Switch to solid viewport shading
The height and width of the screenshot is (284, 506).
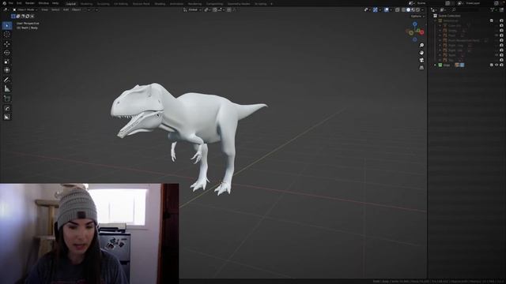[408, 10]
